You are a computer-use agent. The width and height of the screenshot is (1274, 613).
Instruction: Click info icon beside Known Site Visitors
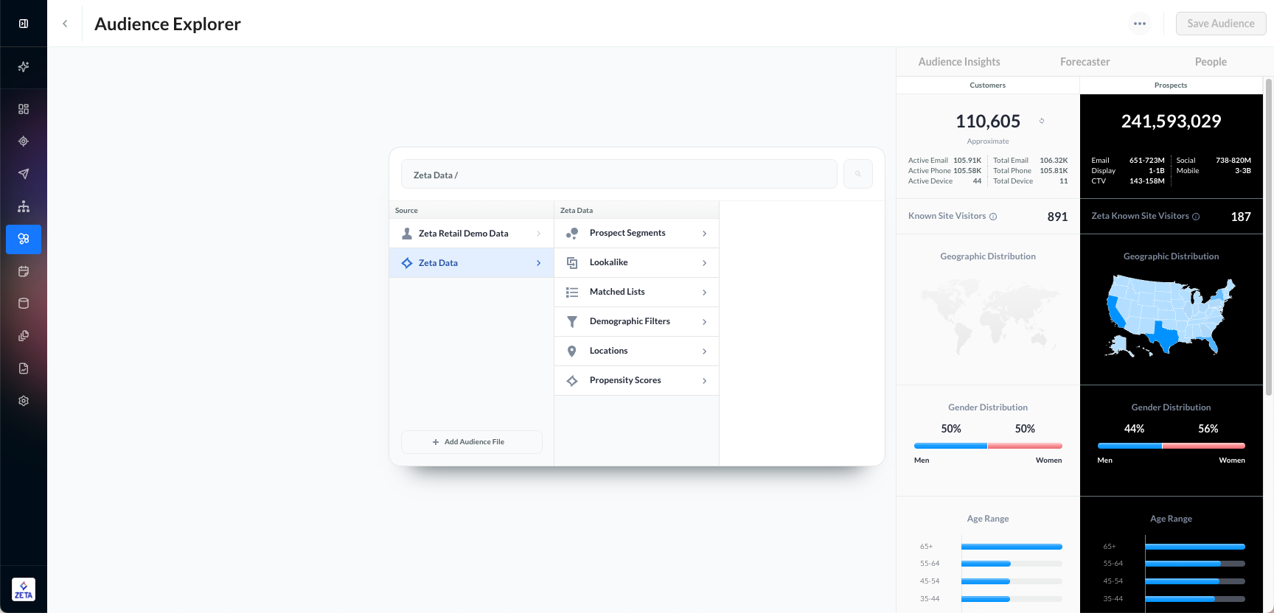[993, 217]
